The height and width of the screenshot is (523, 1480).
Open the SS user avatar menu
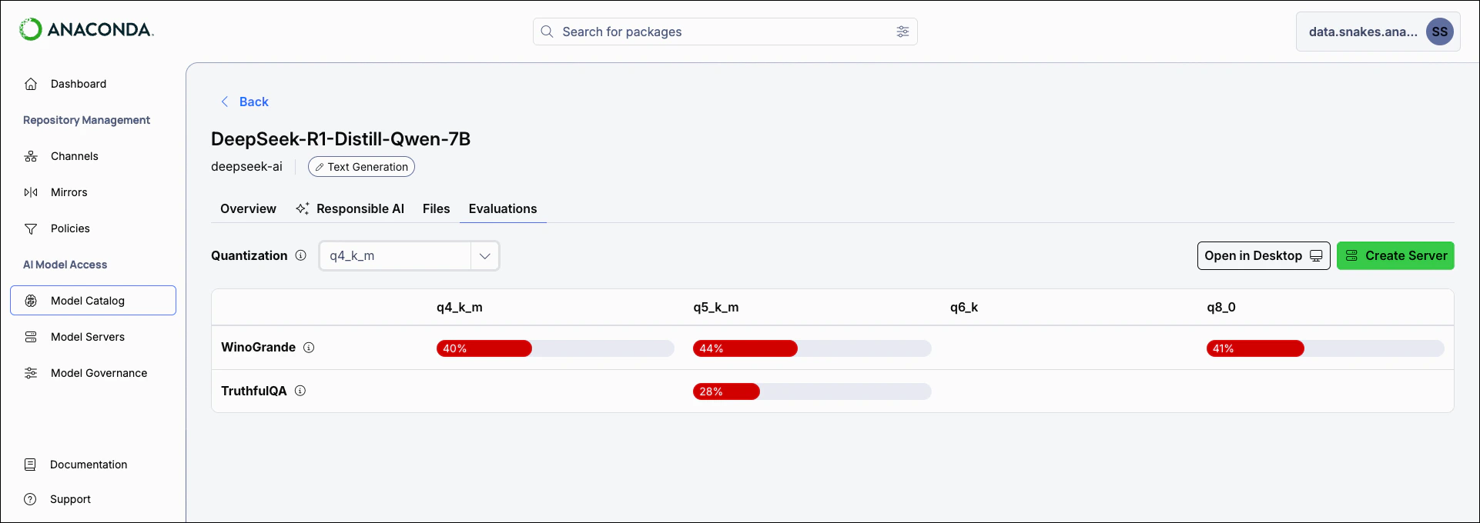pos(1439,32)
